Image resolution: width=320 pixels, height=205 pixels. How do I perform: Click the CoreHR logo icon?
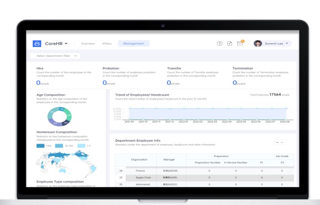[37, 44]
